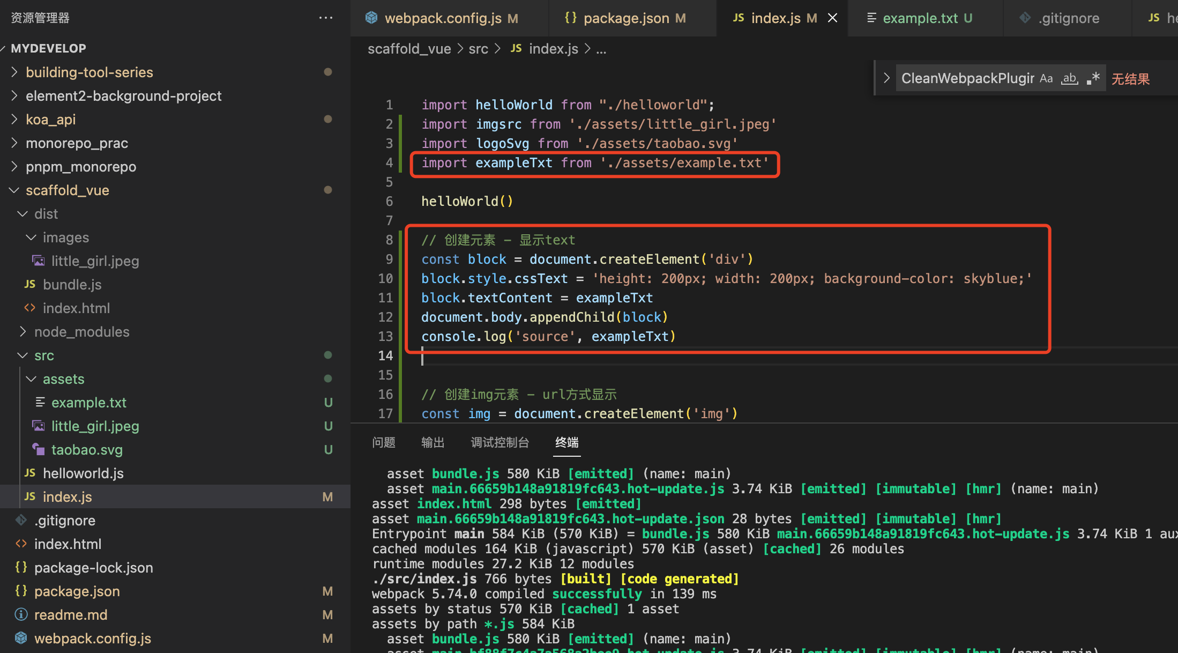This screenshot has width=1178, height=653.
Task: Click braces icon of package.json in tree
Action: (21, 591)
